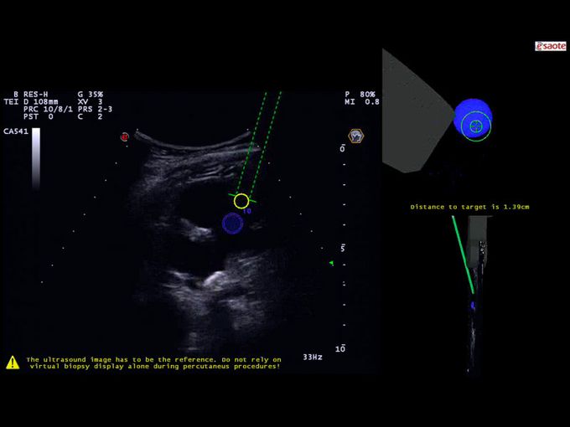The width and height of the screenshot is (570, 427).
Task: Click the grayscale bar under CA541
Action: pyautogui.click(x=36, y=159)
